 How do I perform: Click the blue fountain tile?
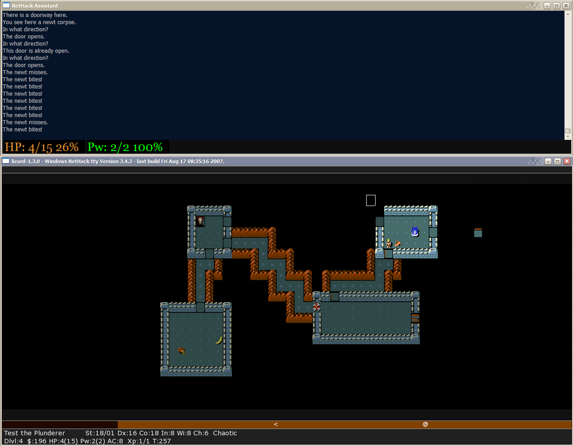pos(415,232)
